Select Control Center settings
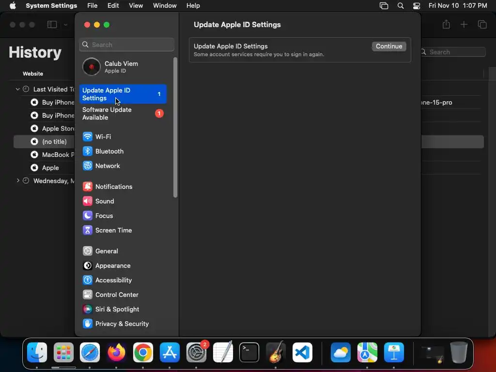The width and height of the screenshot is (496, 372). click(x=123, y=295)
